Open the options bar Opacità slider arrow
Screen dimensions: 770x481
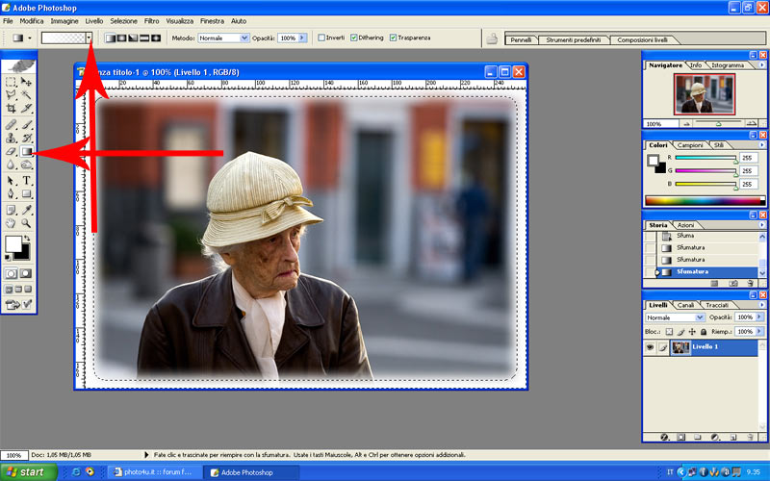click(x=302, y=38)
